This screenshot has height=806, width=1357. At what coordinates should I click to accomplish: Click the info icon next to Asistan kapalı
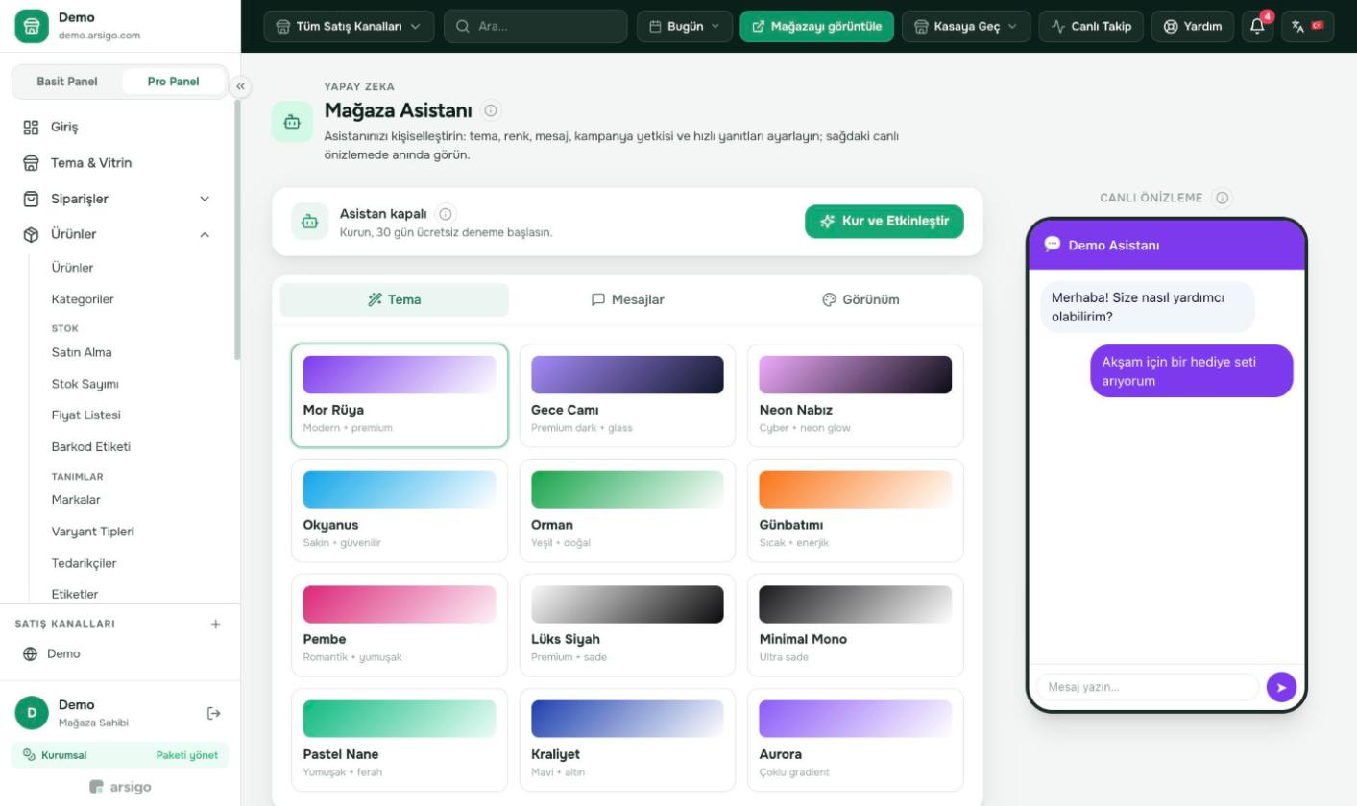pyautogui.click(x=446, y=214)
